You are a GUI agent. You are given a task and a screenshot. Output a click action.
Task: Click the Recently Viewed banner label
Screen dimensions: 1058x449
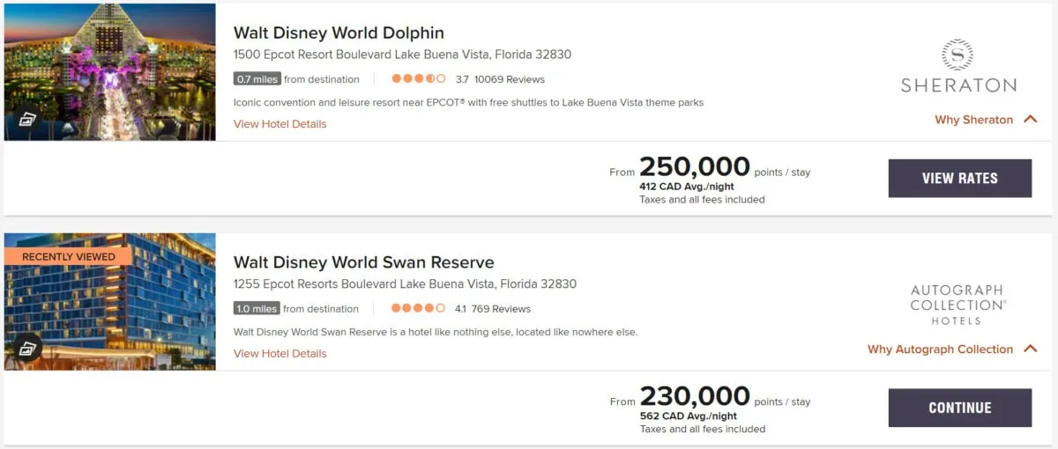68,257
